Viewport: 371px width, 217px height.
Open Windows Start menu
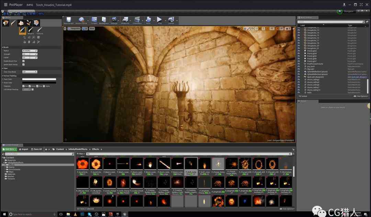click(4, 214)
